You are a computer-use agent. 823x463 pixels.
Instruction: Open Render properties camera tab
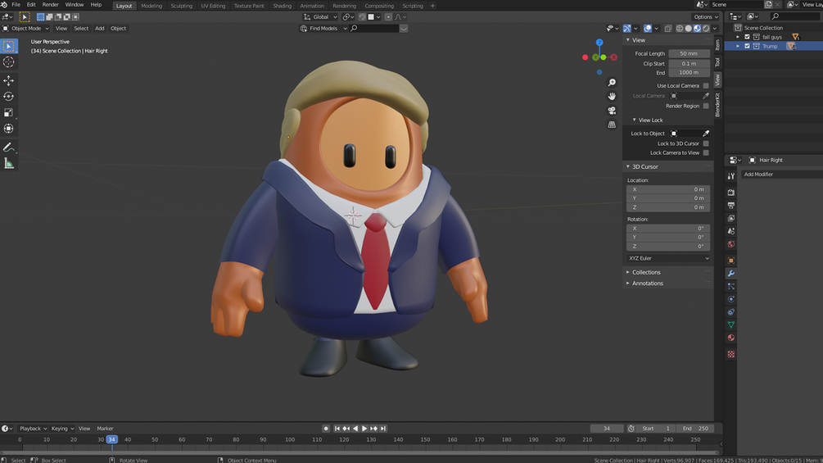(x=730, y=193)
